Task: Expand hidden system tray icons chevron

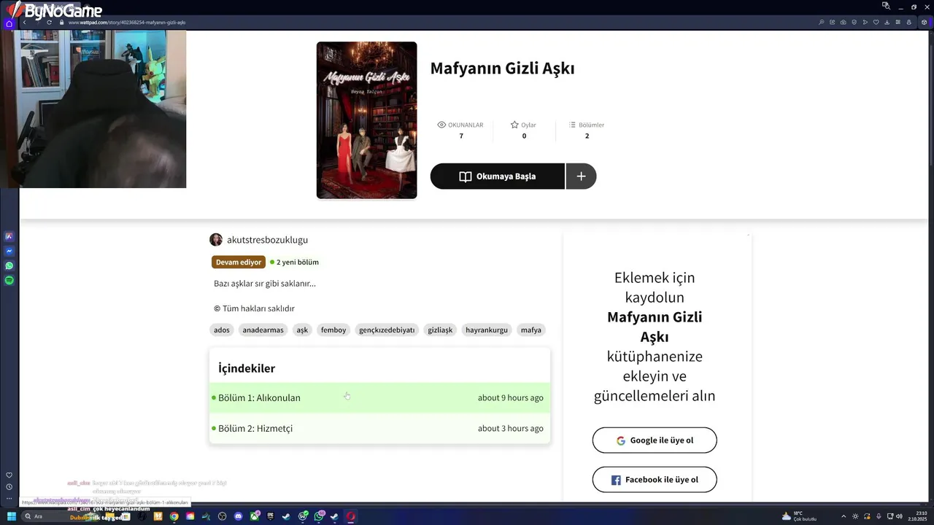Action: (844, 516)
